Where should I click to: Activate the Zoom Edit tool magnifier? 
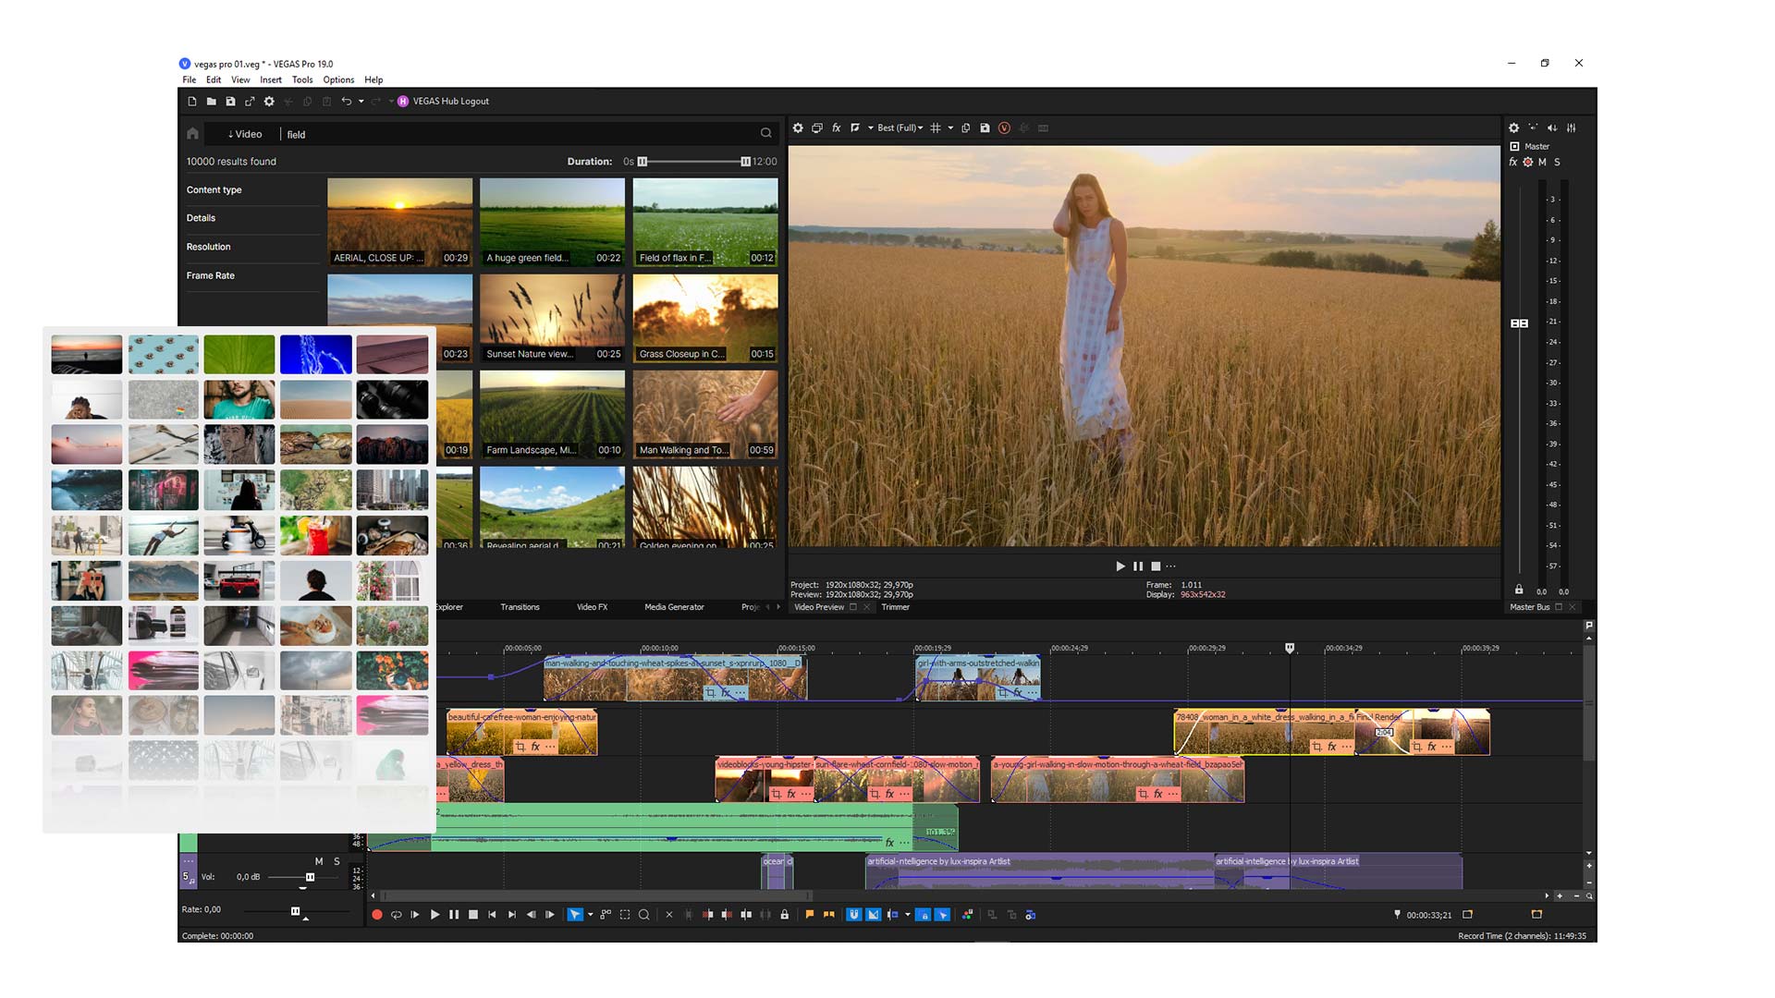coord(644,915)
